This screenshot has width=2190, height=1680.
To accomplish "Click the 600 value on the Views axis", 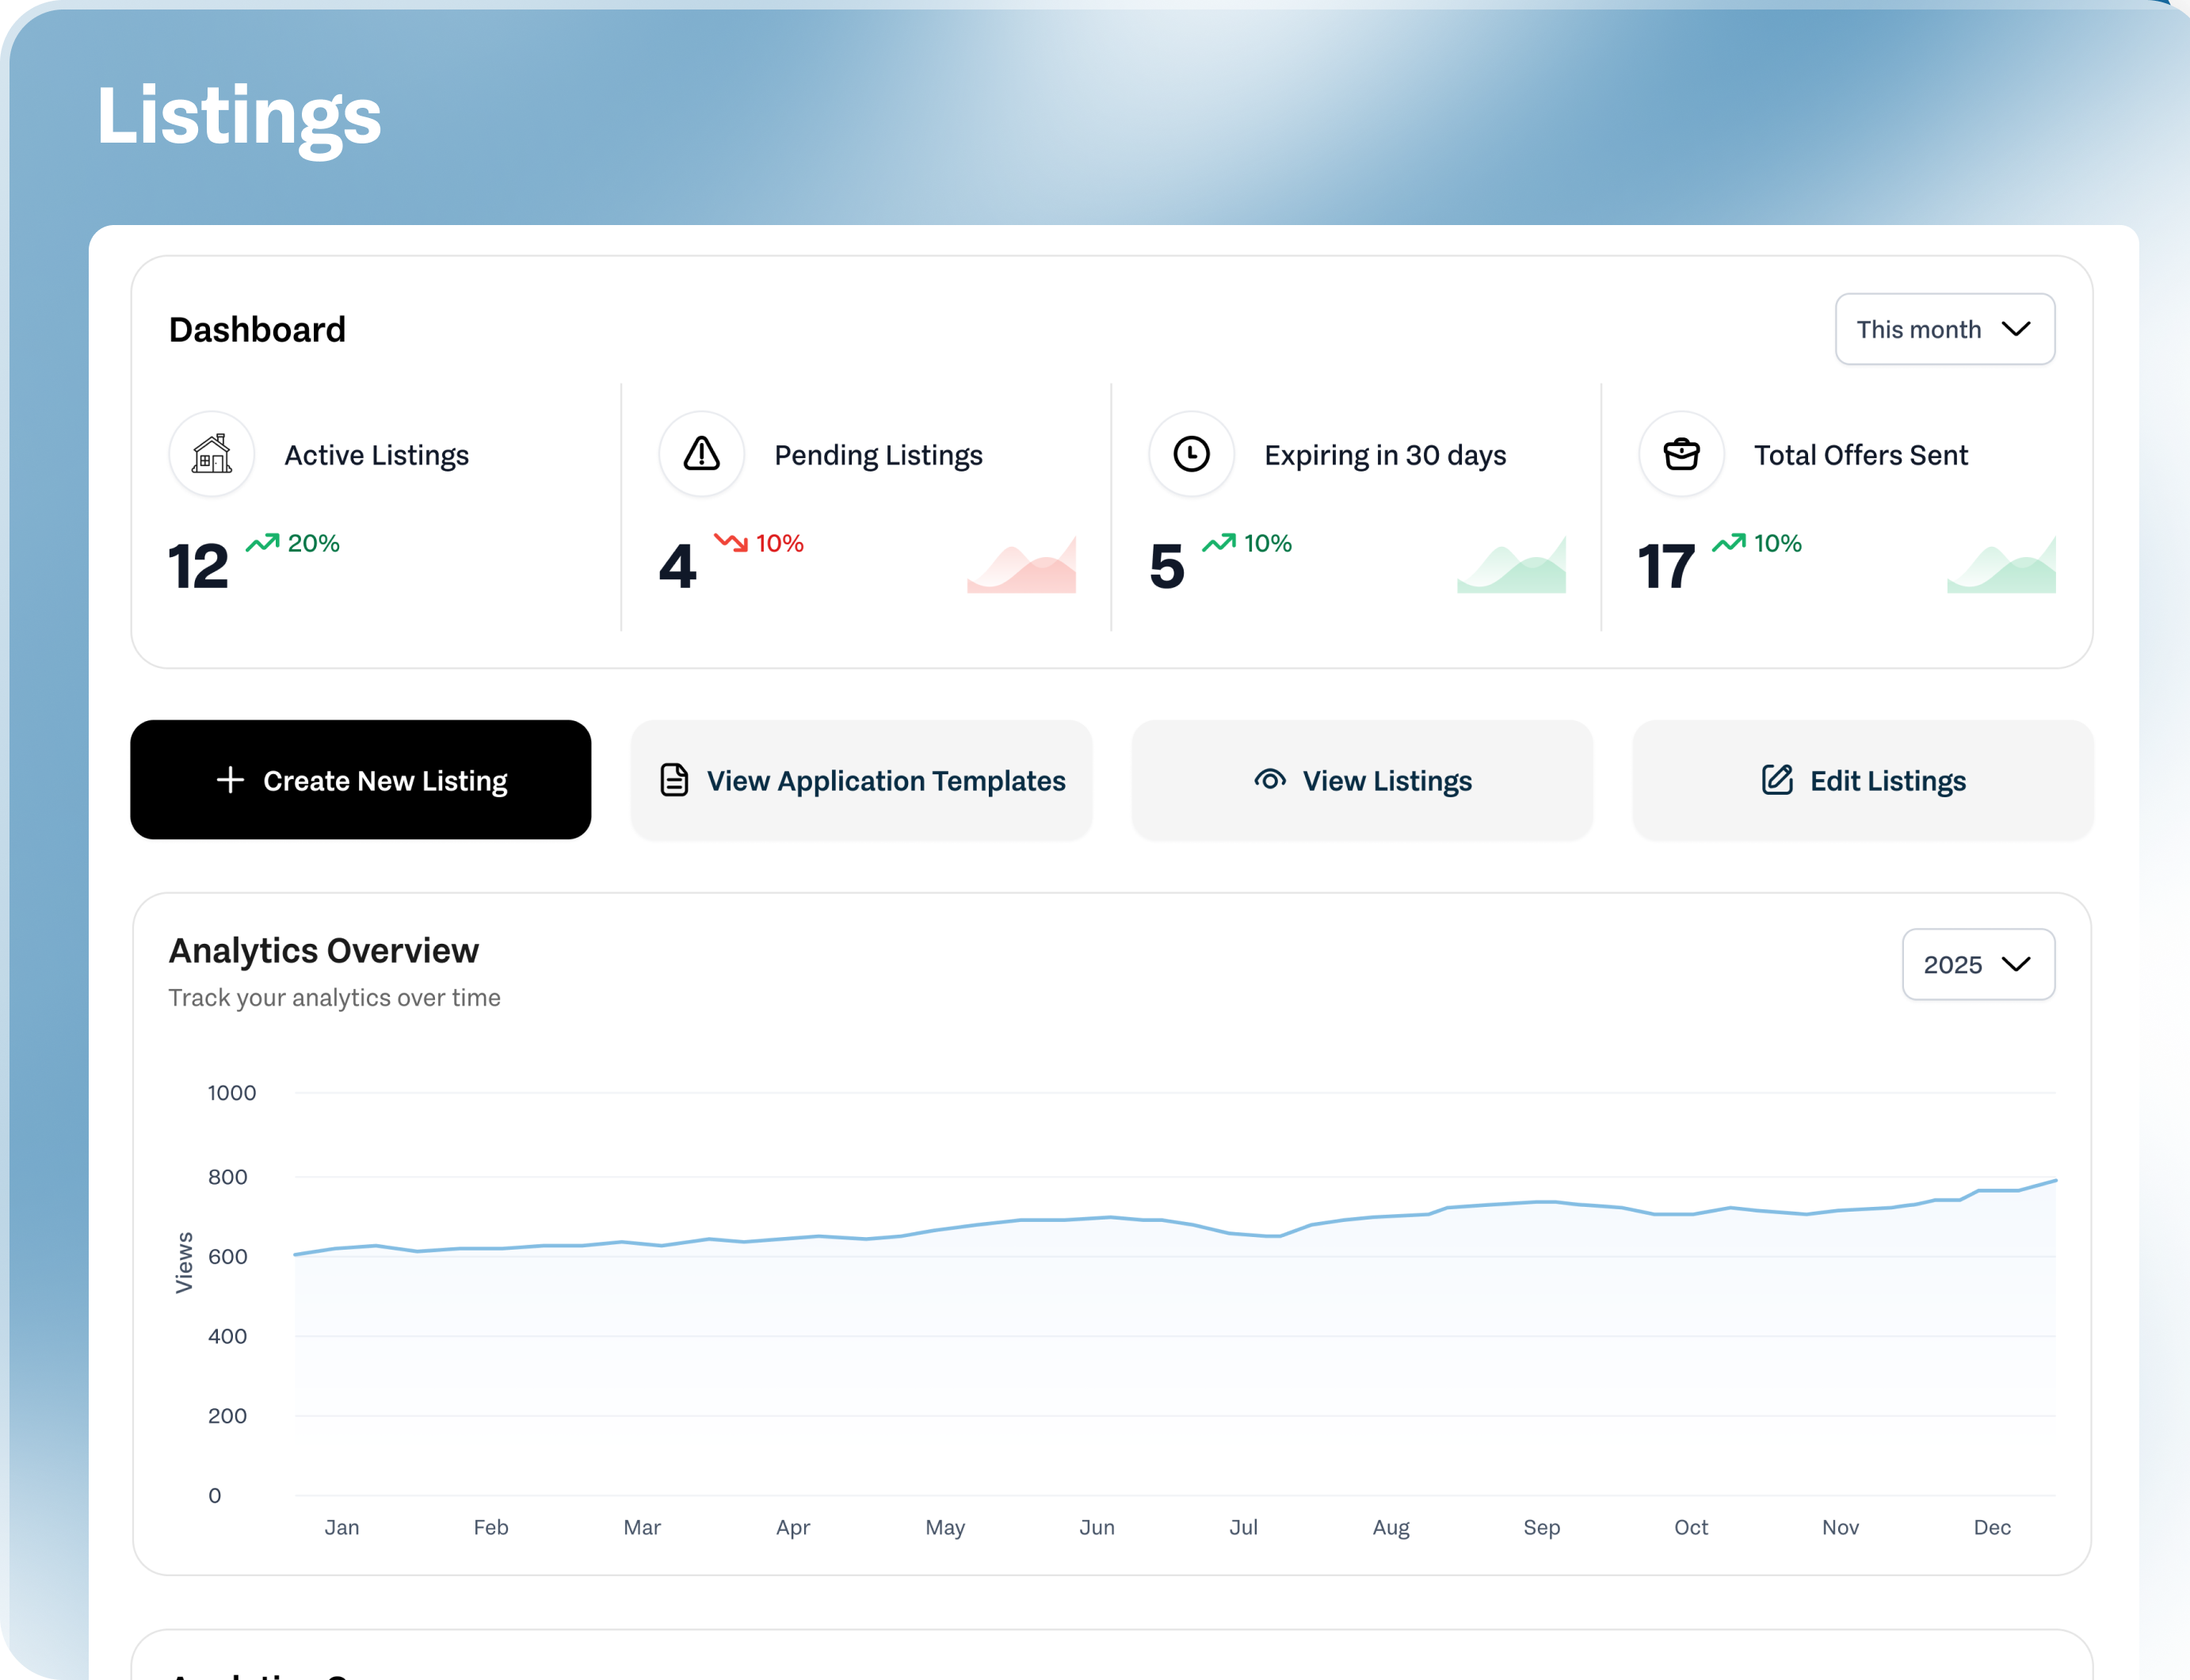I will [228, 1256].
